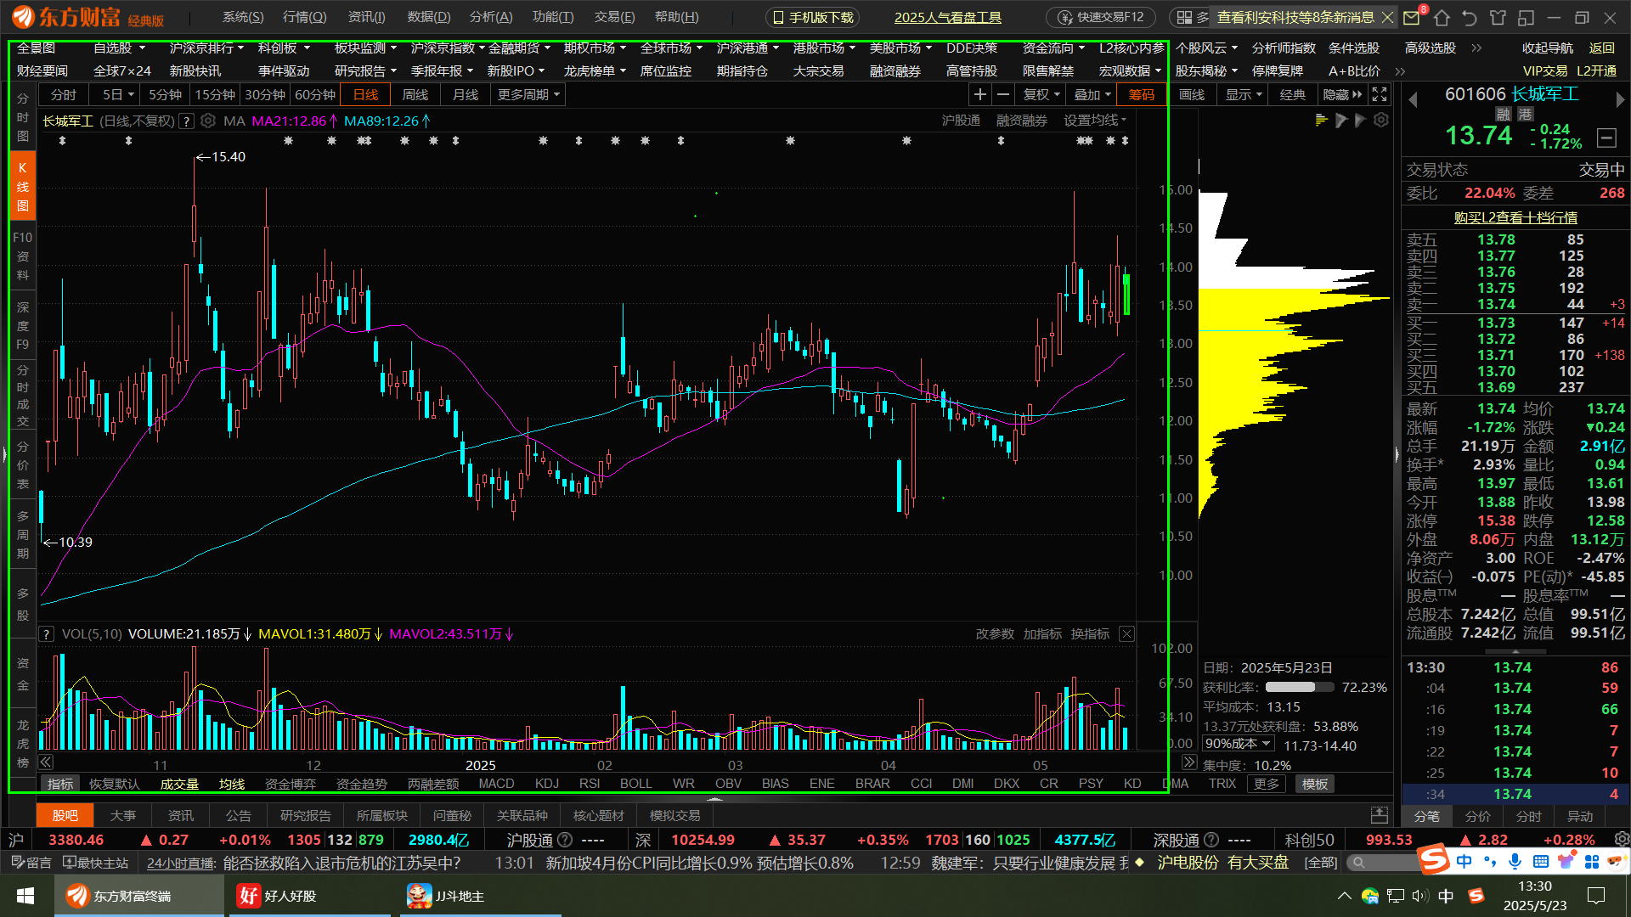1631x917 pixels.
Task: Open the Windows Start menu
Action: click(25, 896)
